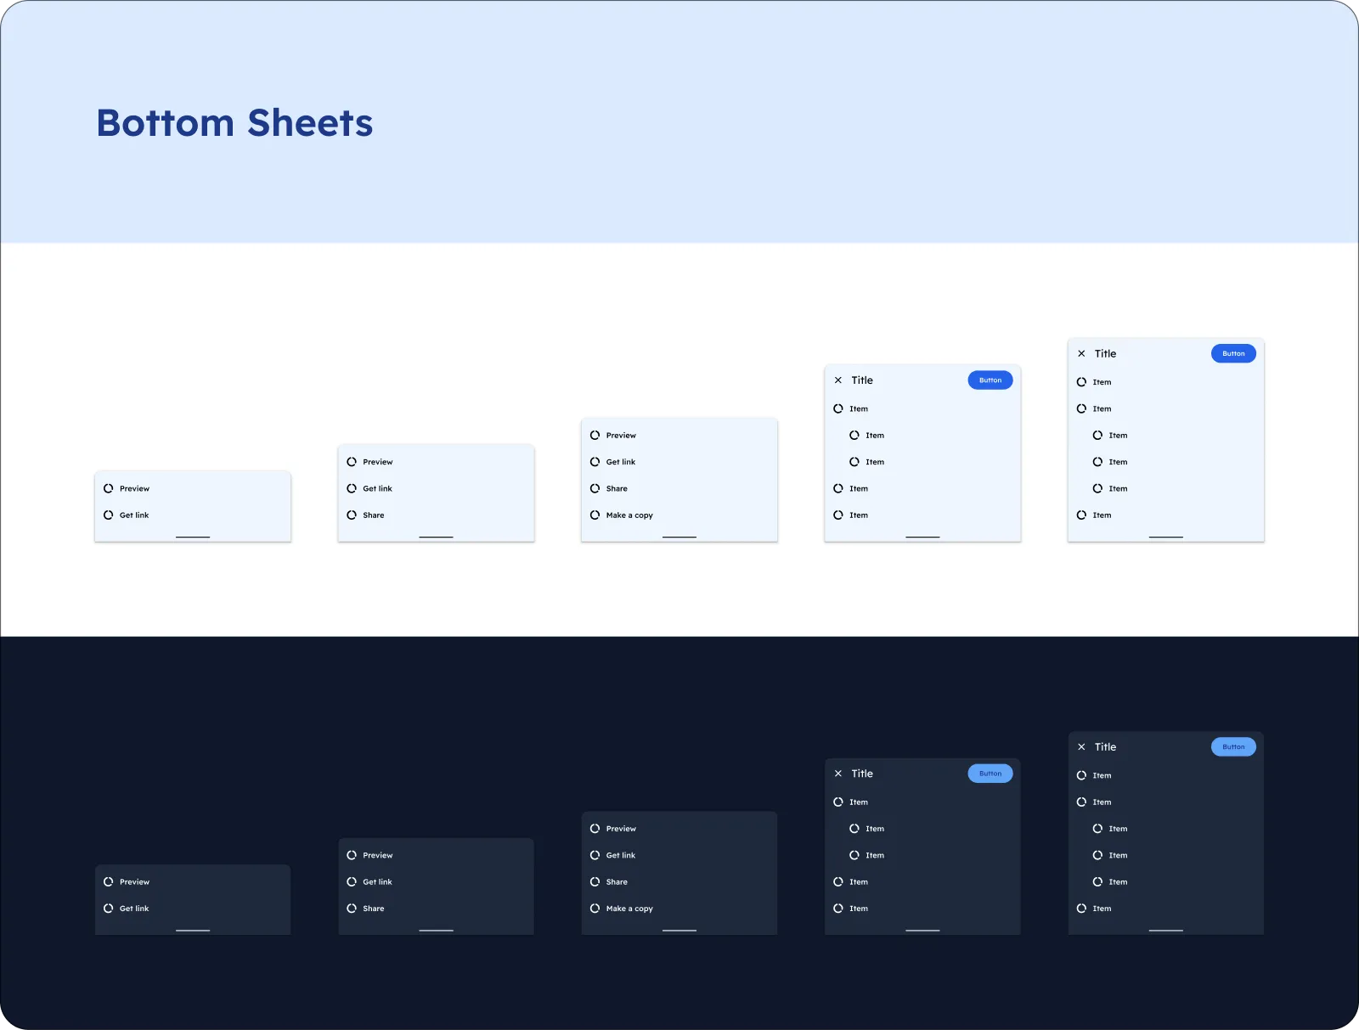Dismiss the light titled sheet via its X icon

click(x=838, y=380)
